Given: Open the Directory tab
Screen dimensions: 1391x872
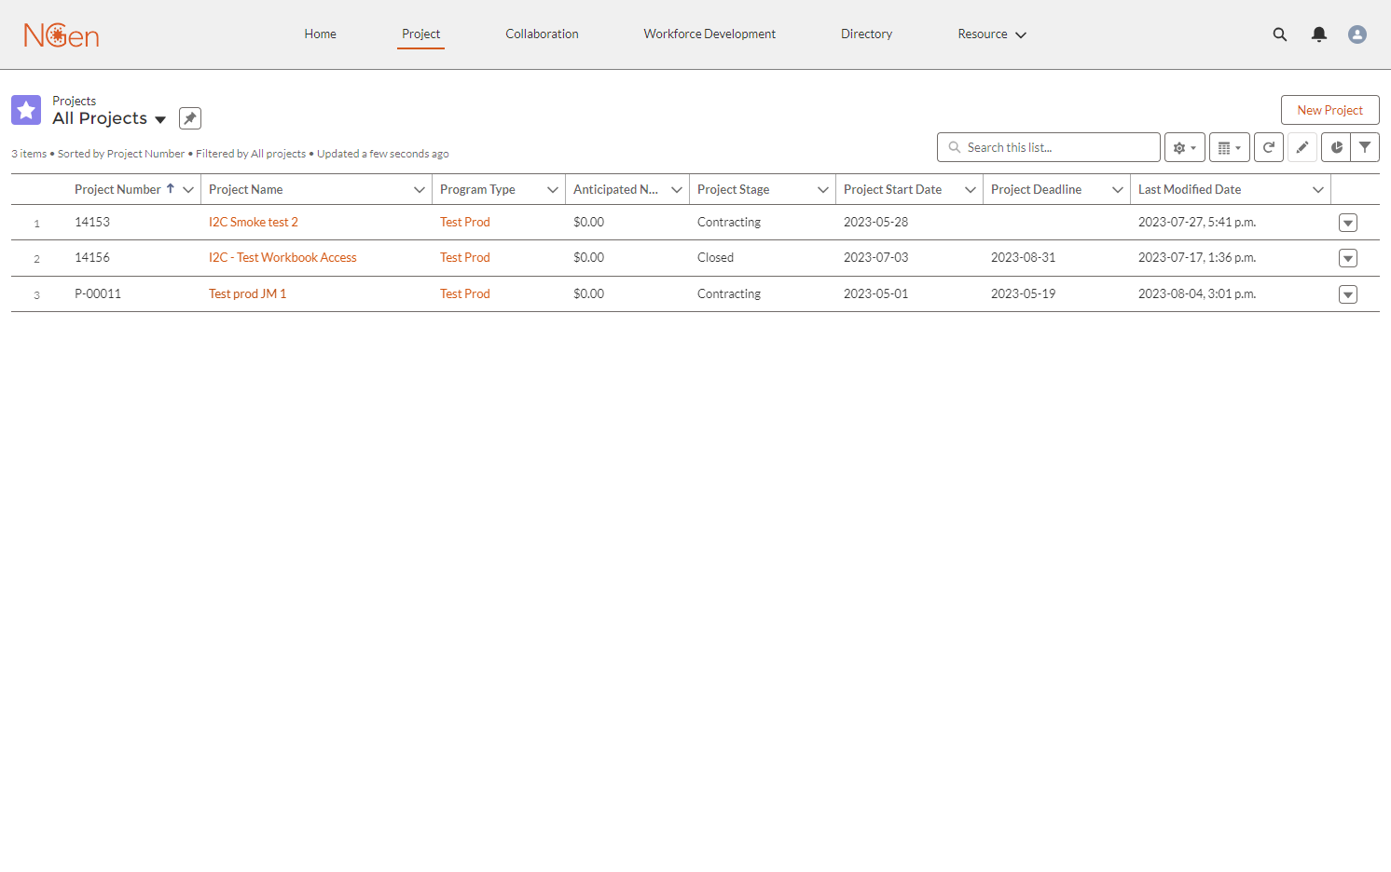Looking at the screenshot, I should (866, 34).
